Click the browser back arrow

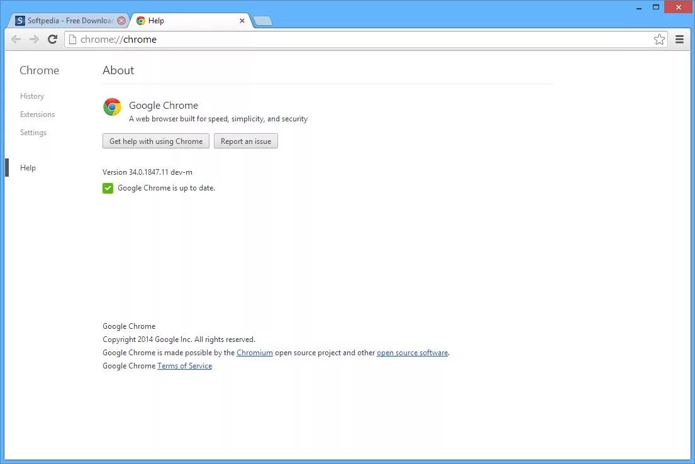tap(16, 40)
